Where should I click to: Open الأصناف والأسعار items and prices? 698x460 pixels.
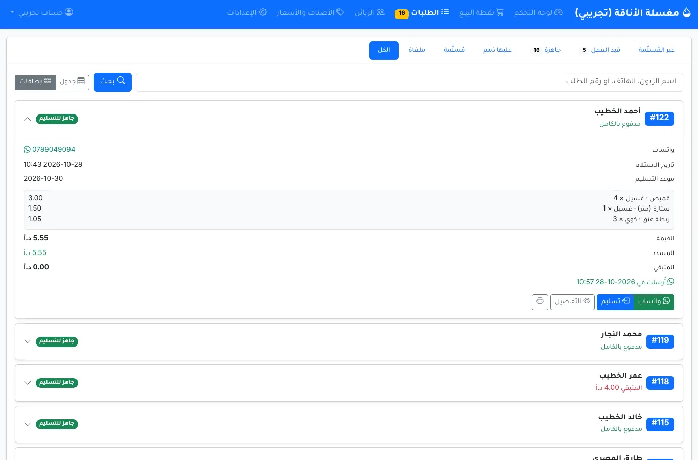[x=310, y=12]
